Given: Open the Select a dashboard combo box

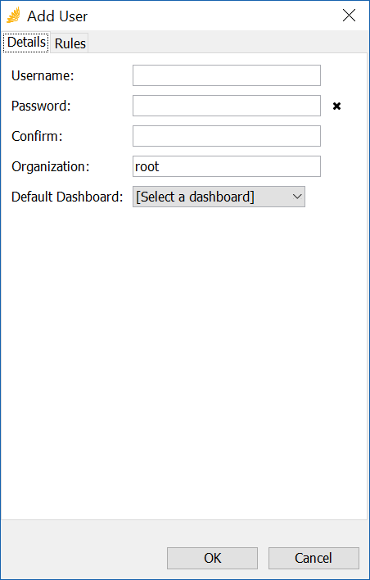Looking at the screenshot, I should click(219, 197).
